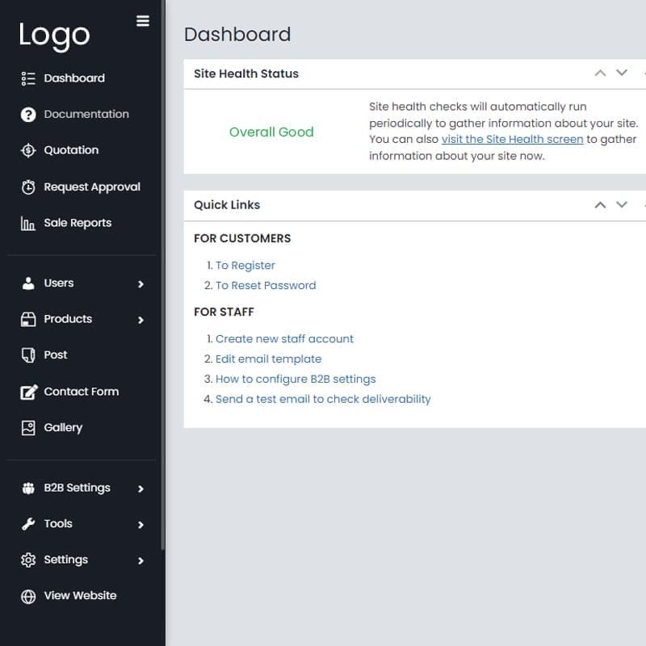Image resolution: width=646 pixels, height=646 pixels.
Task: Open View Website from the sidebar menu
Action: (x=78, y=595)
